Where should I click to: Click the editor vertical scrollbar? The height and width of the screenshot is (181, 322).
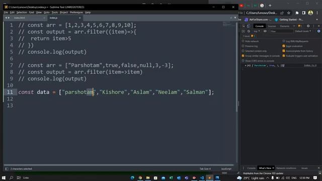pos(236,67)
